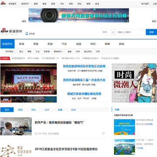Open headline 相城万余亩池塘标准化改造
Screen dimensions: 157x157
[x=84, y=94]
